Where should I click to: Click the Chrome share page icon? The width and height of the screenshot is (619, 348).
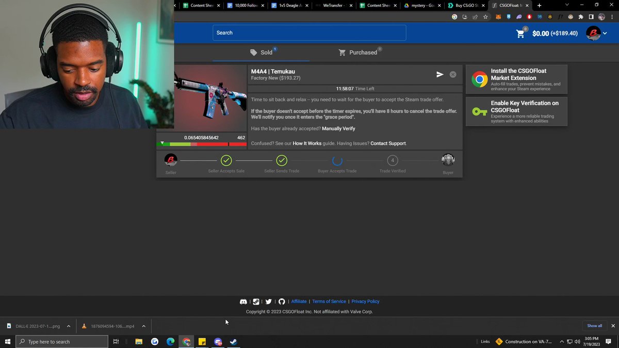475,16
